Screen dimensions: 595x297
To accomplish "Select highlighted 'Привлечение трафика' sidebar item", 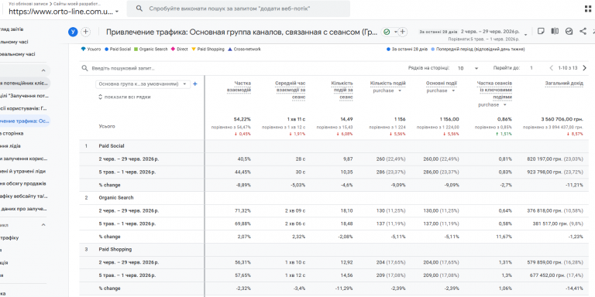I will pyautogui.click(x=25, y=121).
